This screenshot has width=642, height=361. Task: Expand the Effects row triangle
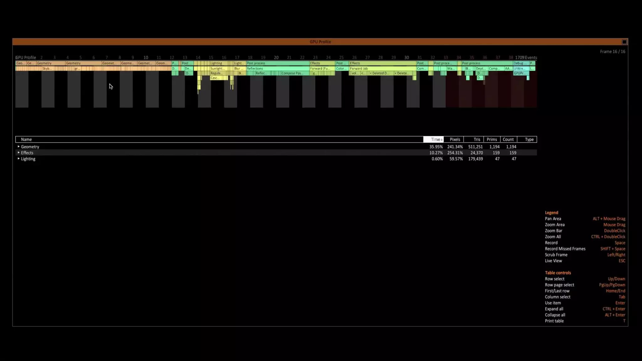point(18,153)
